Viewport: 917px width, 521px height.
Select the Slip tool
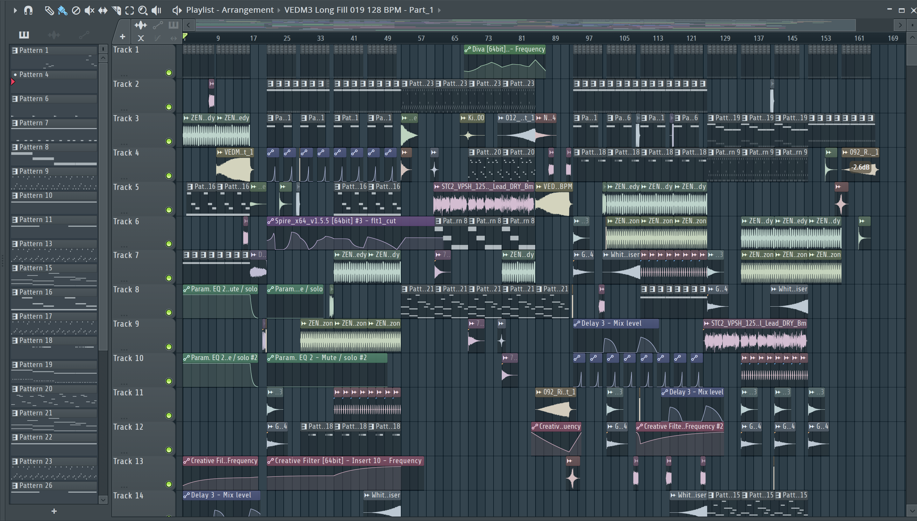point(103,10)
